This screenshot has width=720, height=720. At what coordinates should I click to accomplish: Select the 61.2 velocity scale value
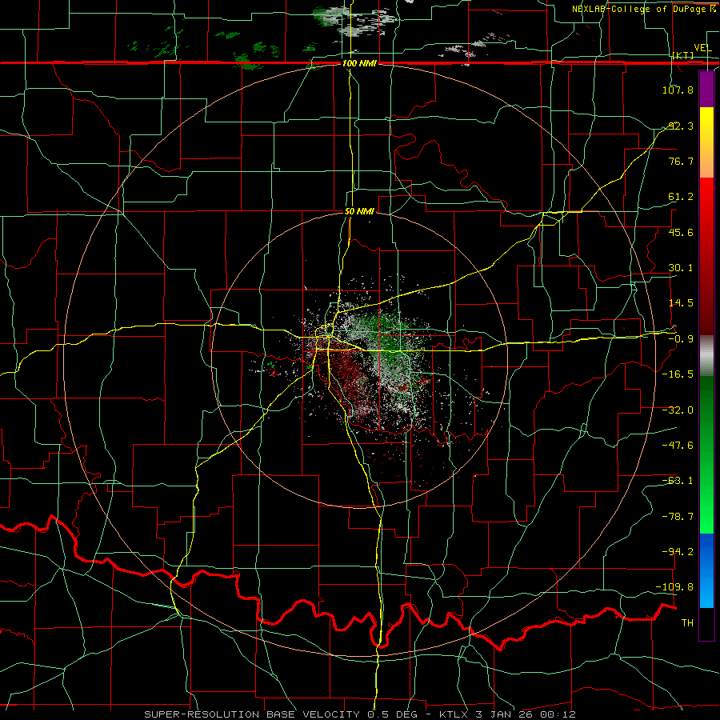tap(681, 197)
